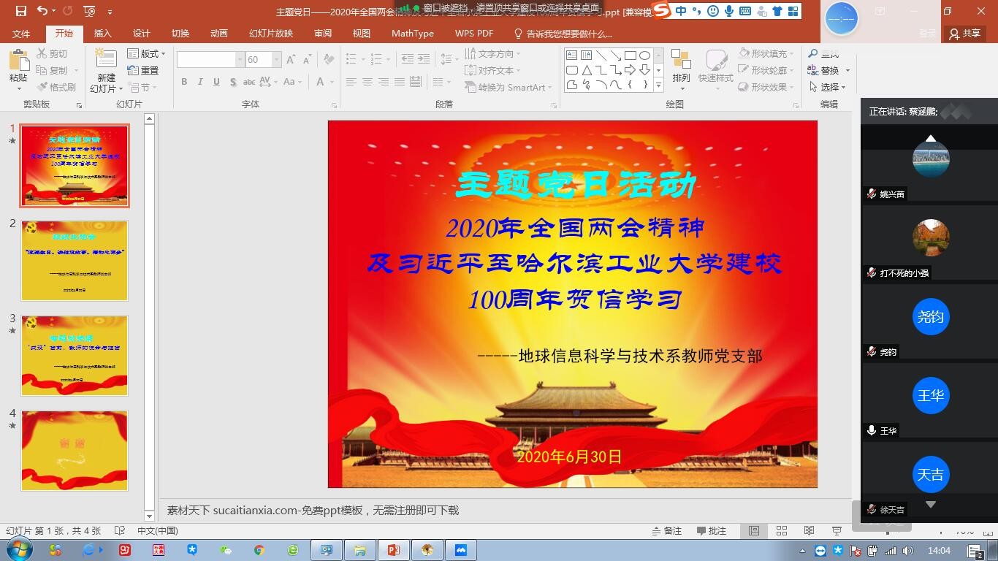
Task: Open Windows Start button
Action: click(19, 550)
